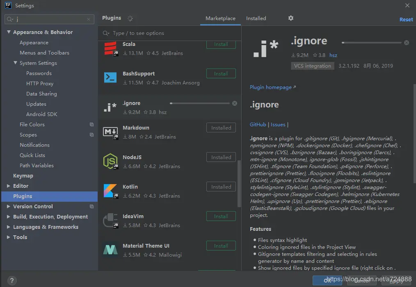Click the File Colors project-level icon
This screenshot has width=416, height=287.
tap(91, 124)
